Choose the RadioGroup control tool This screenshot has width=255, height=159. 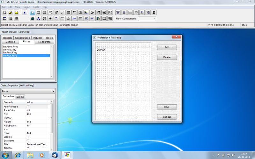tap(50, 18)
